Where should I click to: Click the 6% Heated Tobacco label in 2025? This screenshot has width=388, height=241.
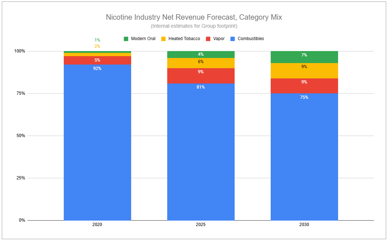tap(201, 62)
